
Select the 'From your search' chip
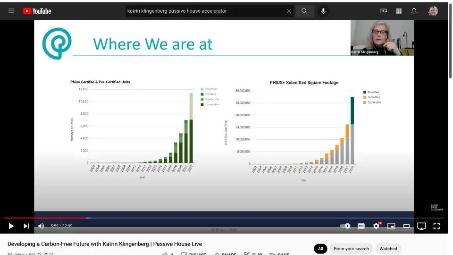(351, 248)
